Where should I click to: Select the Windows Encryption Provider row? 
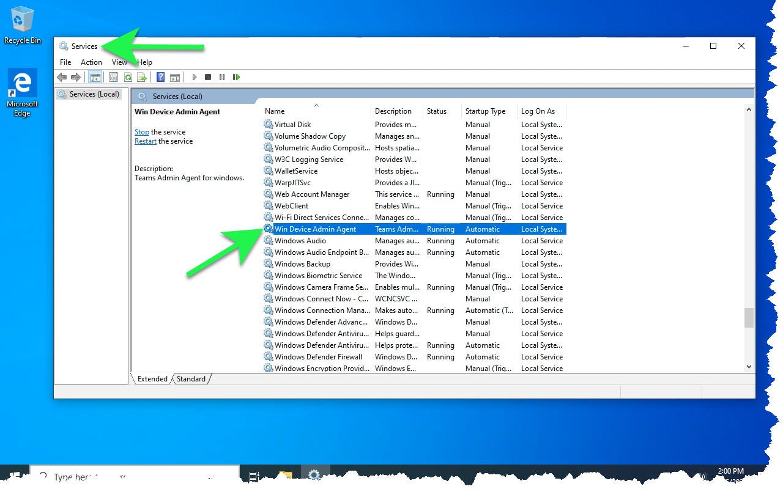tap(414, 368)
